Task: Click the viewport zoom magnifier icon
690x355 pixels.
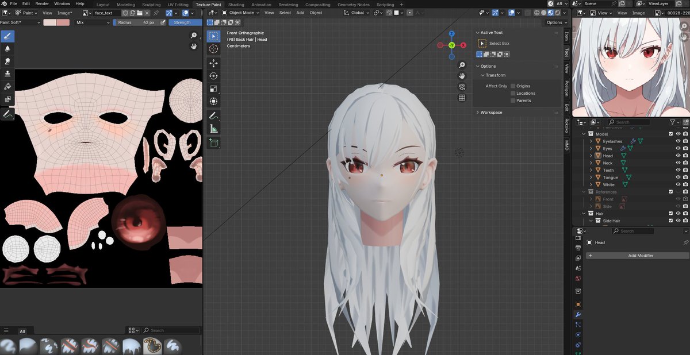Action: click(x=462, y=65)
